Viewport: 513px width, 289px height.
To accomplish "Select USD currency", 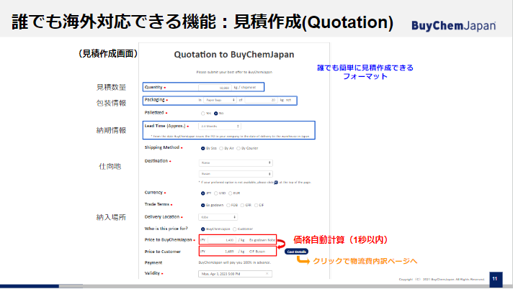I will 216,193.
